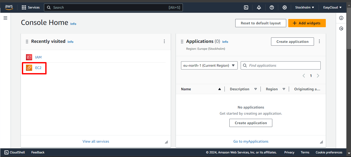Open the Terms footer link
351x157 pixels.
pos(305,152)
